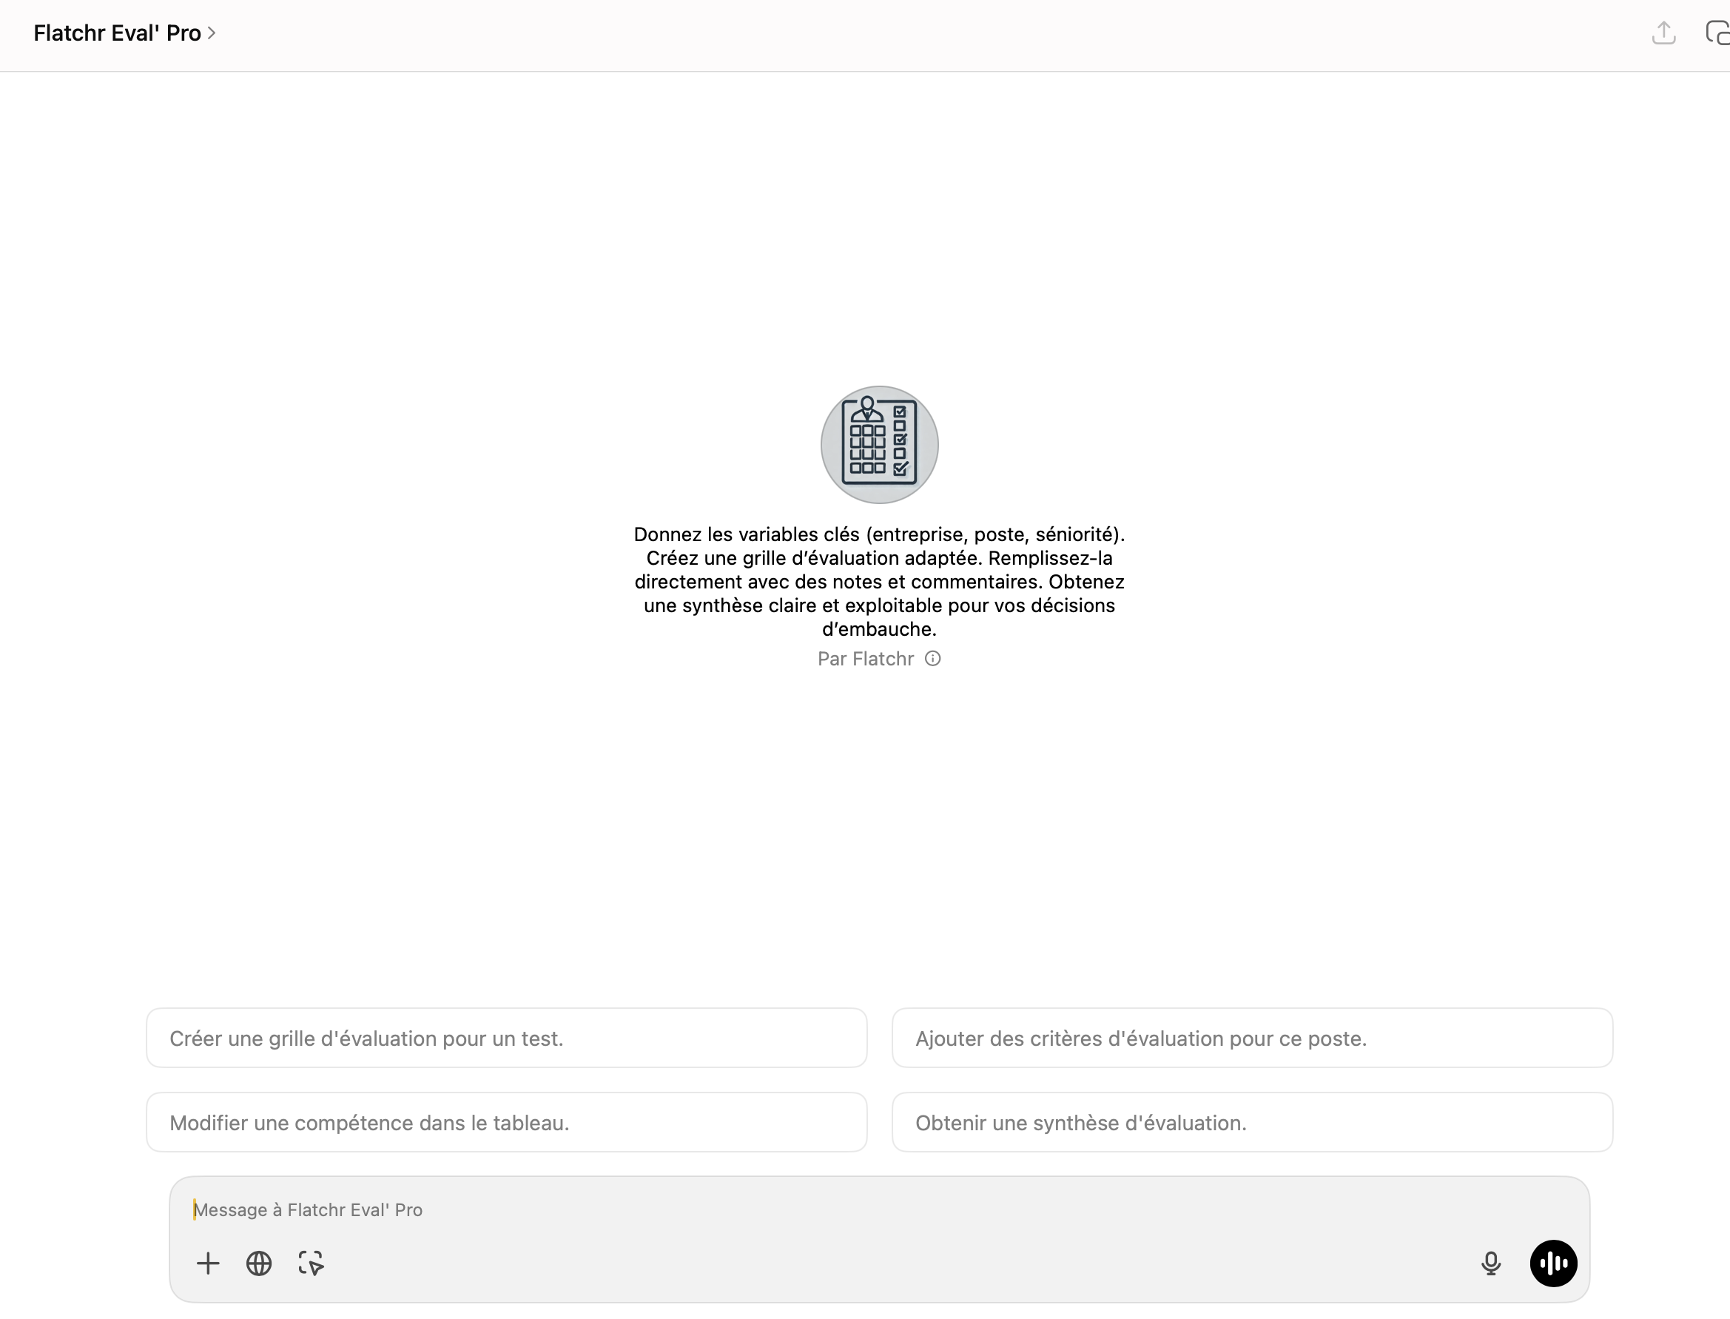Click the Flatchr Eval' Pro avatar image

click(879, 444)
